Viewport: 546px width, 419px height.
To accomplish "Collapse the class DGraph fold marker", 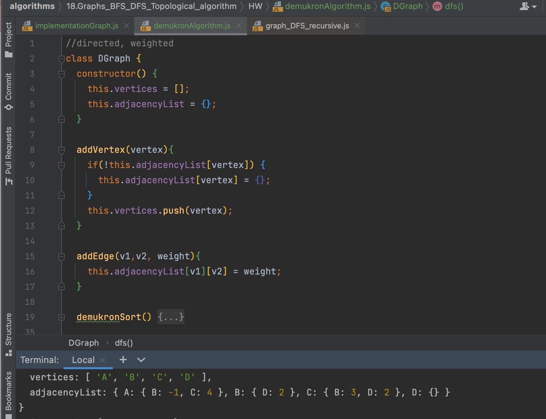I will [62, 58].
